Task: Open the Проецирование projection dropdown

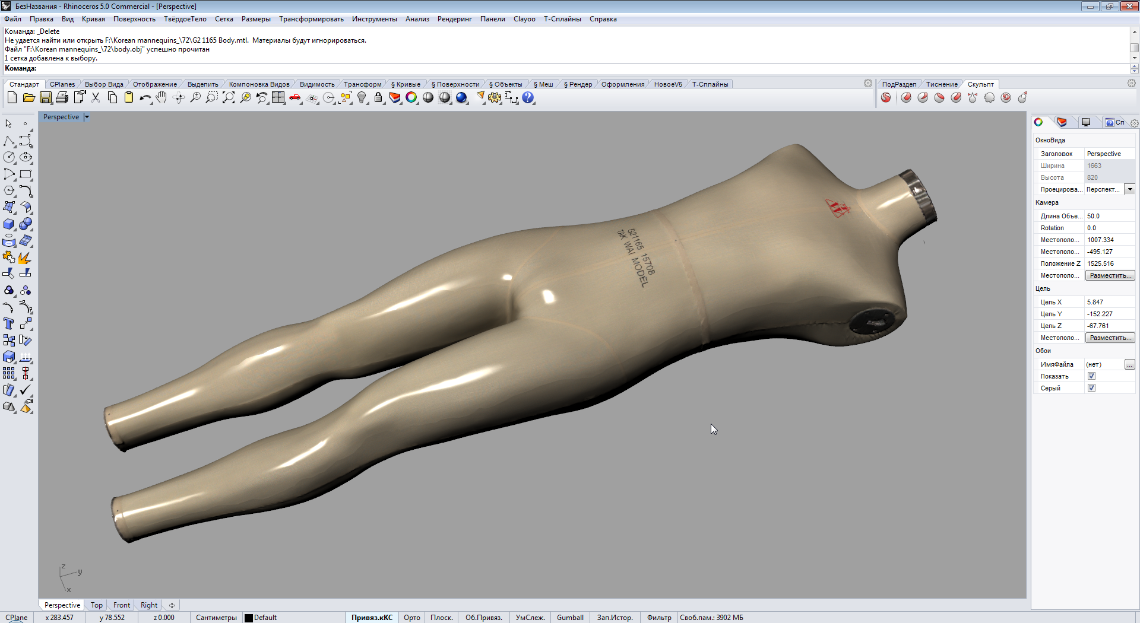Action: click(x=1130, y=189)
